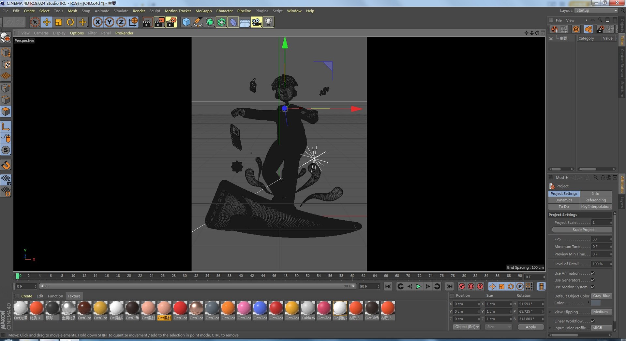Click the project Color swatch
Image resolution: width=626 pixels, height=341 pixels.
click(x=596, y=303)
